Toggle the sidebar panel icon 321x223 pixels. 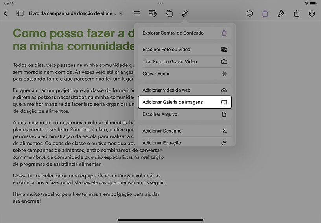point(20,13)
